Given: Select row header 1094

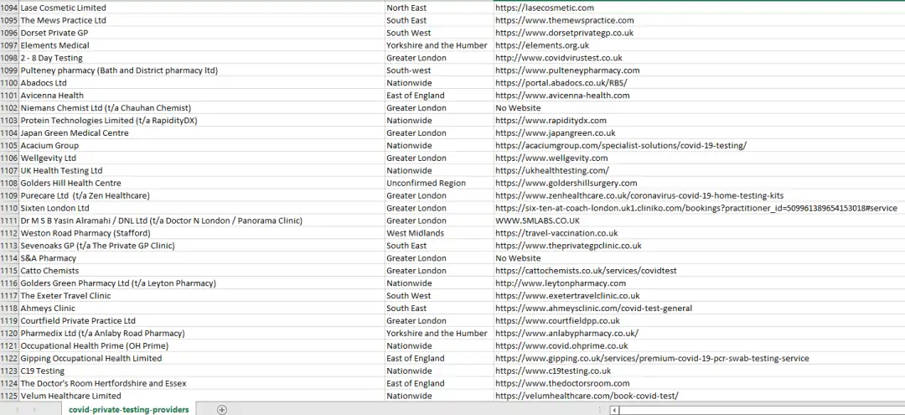Looking at the screenshot, I should (9, 8).
